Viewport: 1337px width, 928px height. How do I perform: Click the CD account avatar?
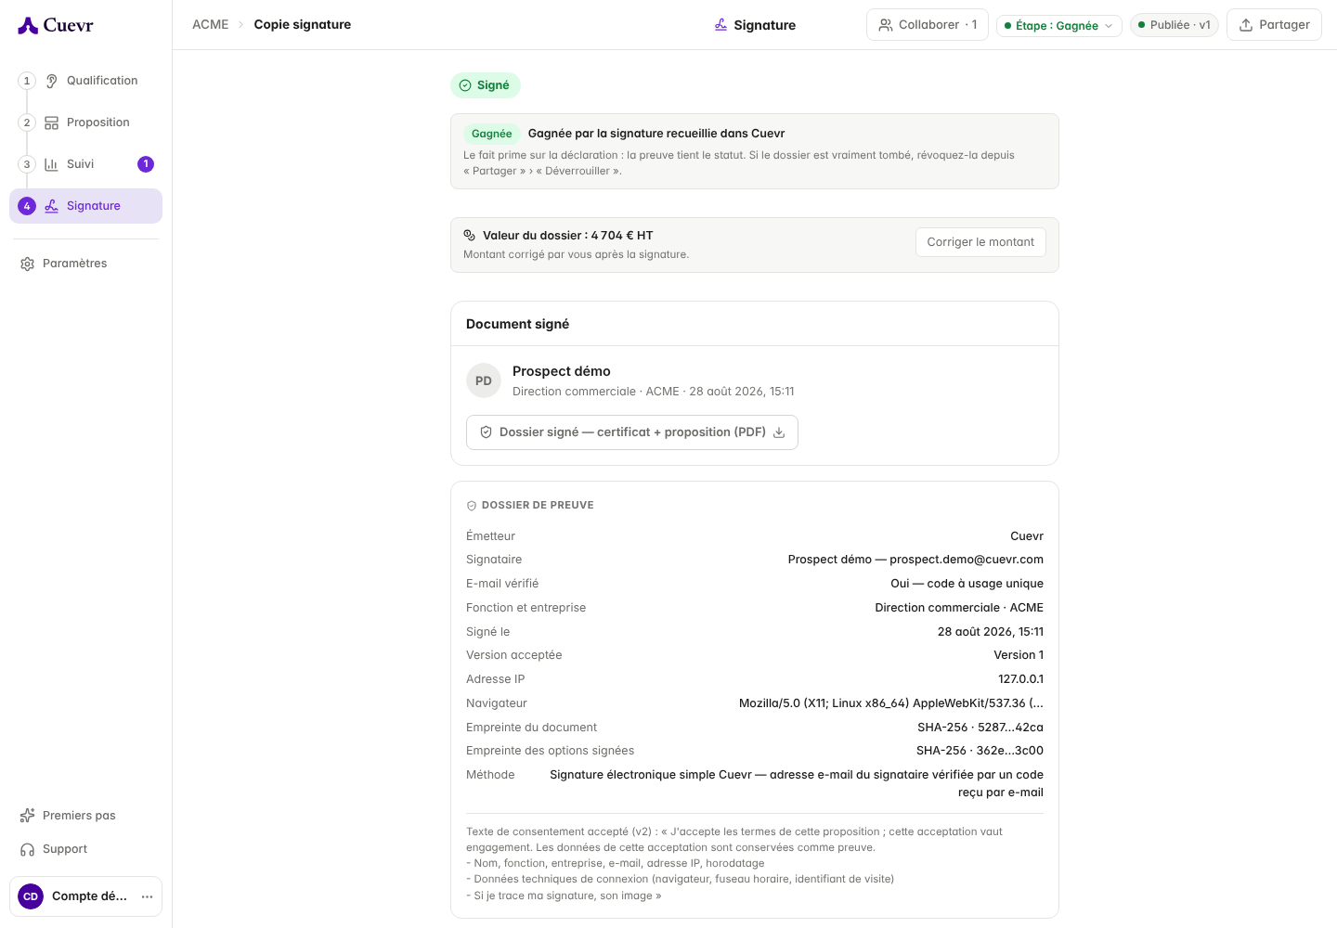pyautogui.click(x=31, y=896)
